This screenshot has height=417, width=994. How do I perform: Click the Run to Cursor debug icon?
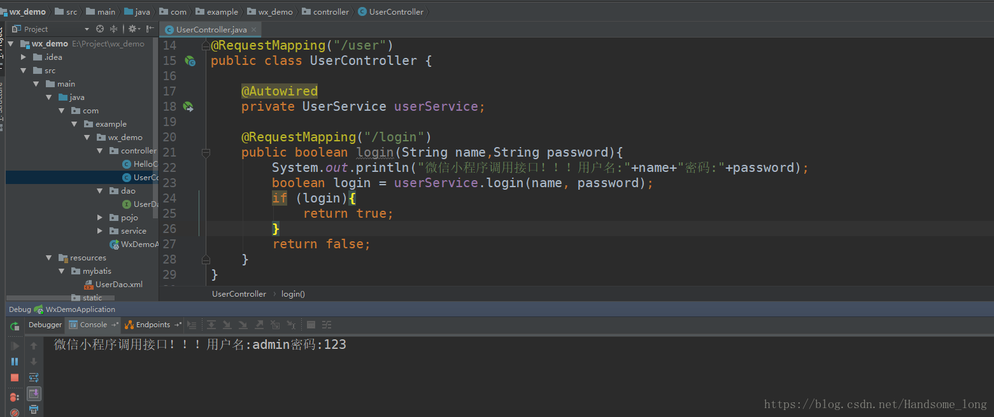point(291,325)
